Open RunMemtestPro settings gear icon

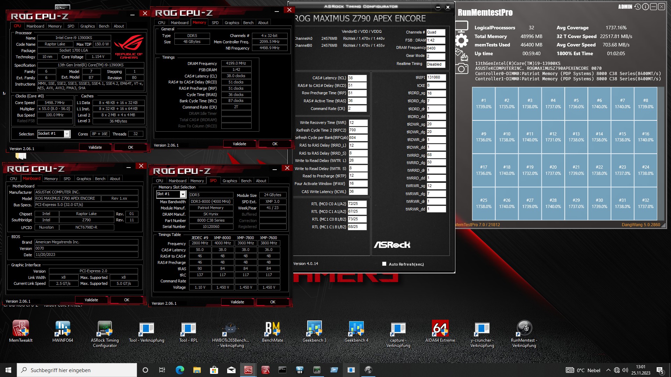pyautogui.click(x=462, y=40)
